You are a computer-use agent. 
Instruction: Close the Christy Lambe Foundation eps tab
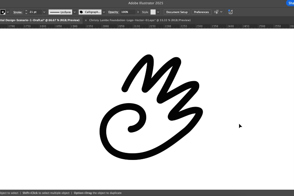[86, 20]
